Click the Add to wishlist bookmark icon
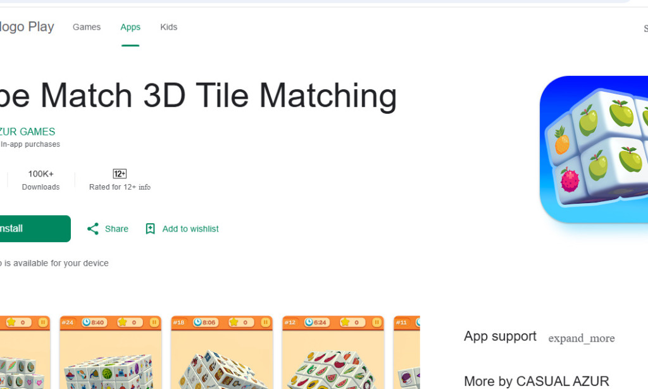 tap(150, 228)
